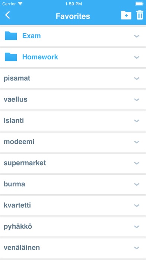Viewport: 146px width, 260px height.
Task: Expand the pisamat entry chevron
Action: coord(137,78)
